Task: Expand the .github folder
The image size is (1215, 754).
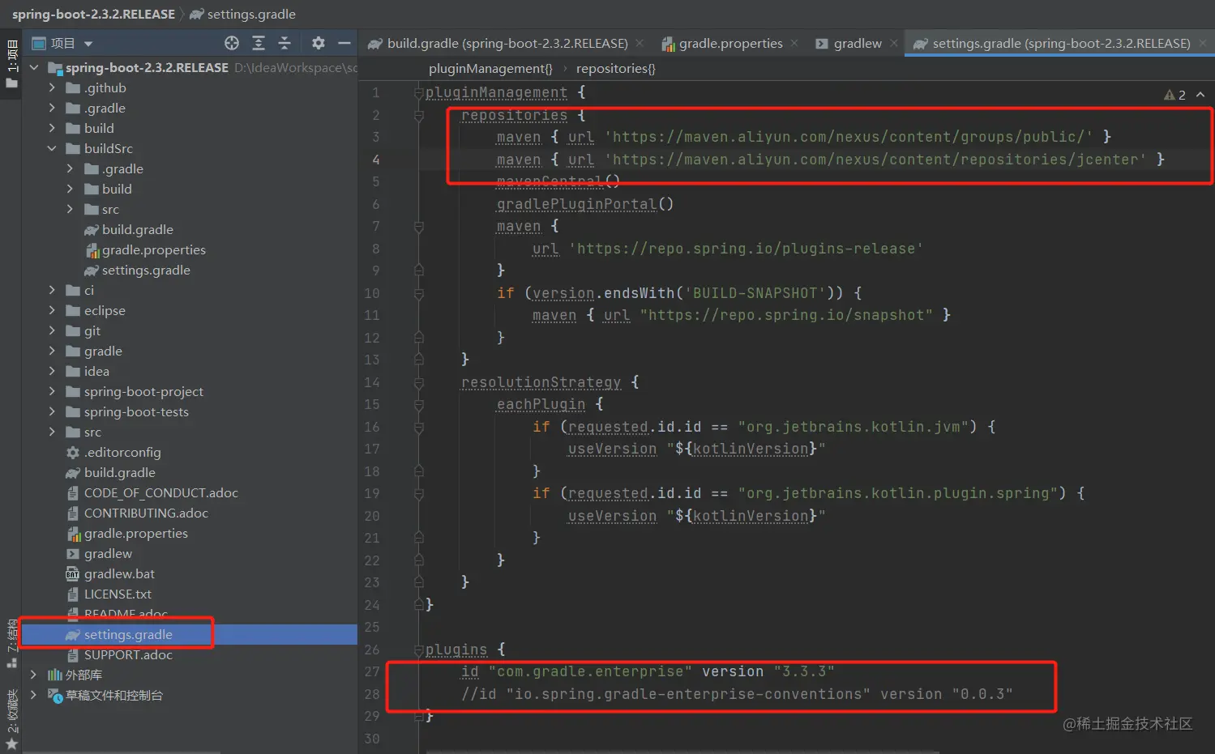Action: point(52,87)
